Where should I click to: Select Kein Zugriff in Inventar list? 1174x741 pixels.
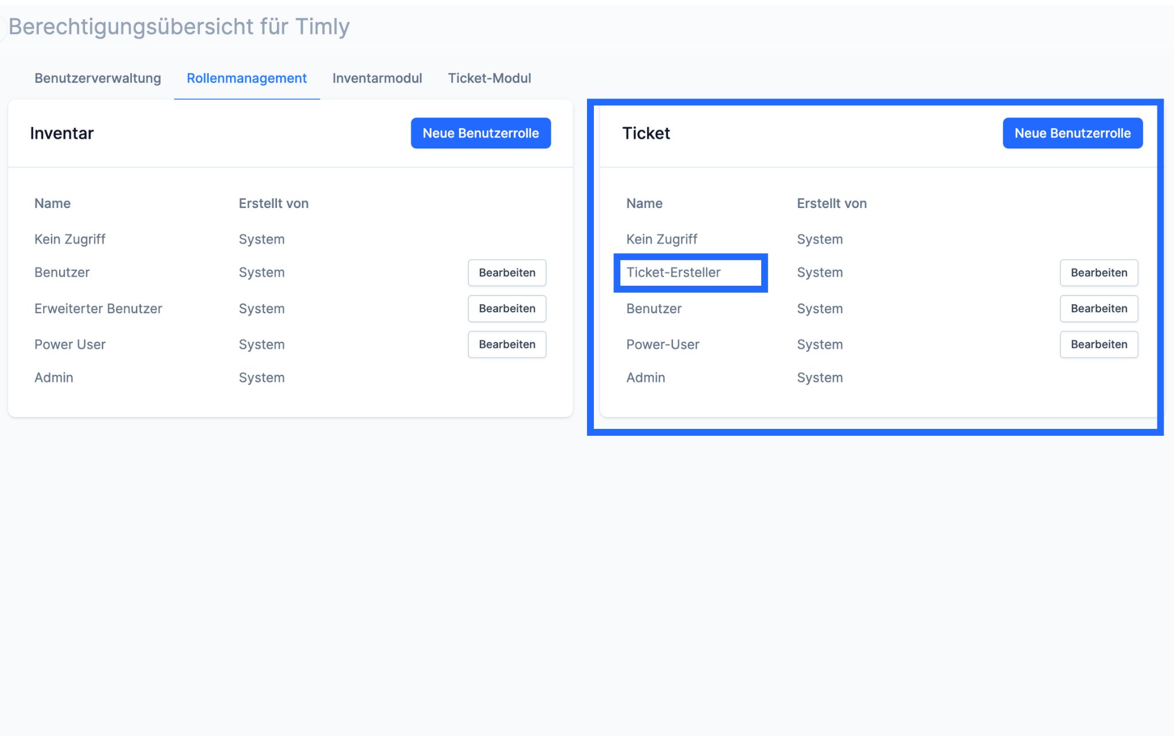click(x=70, y=239)
